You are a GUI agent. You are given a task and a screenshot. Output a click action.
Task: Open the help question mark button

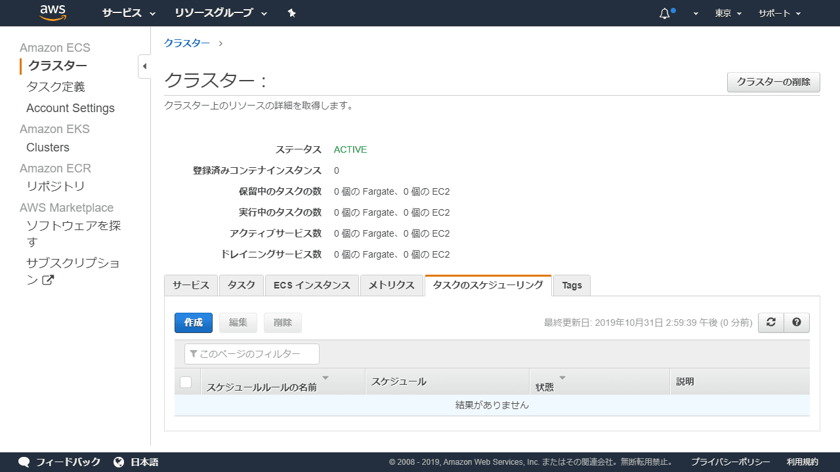[797, 323]
